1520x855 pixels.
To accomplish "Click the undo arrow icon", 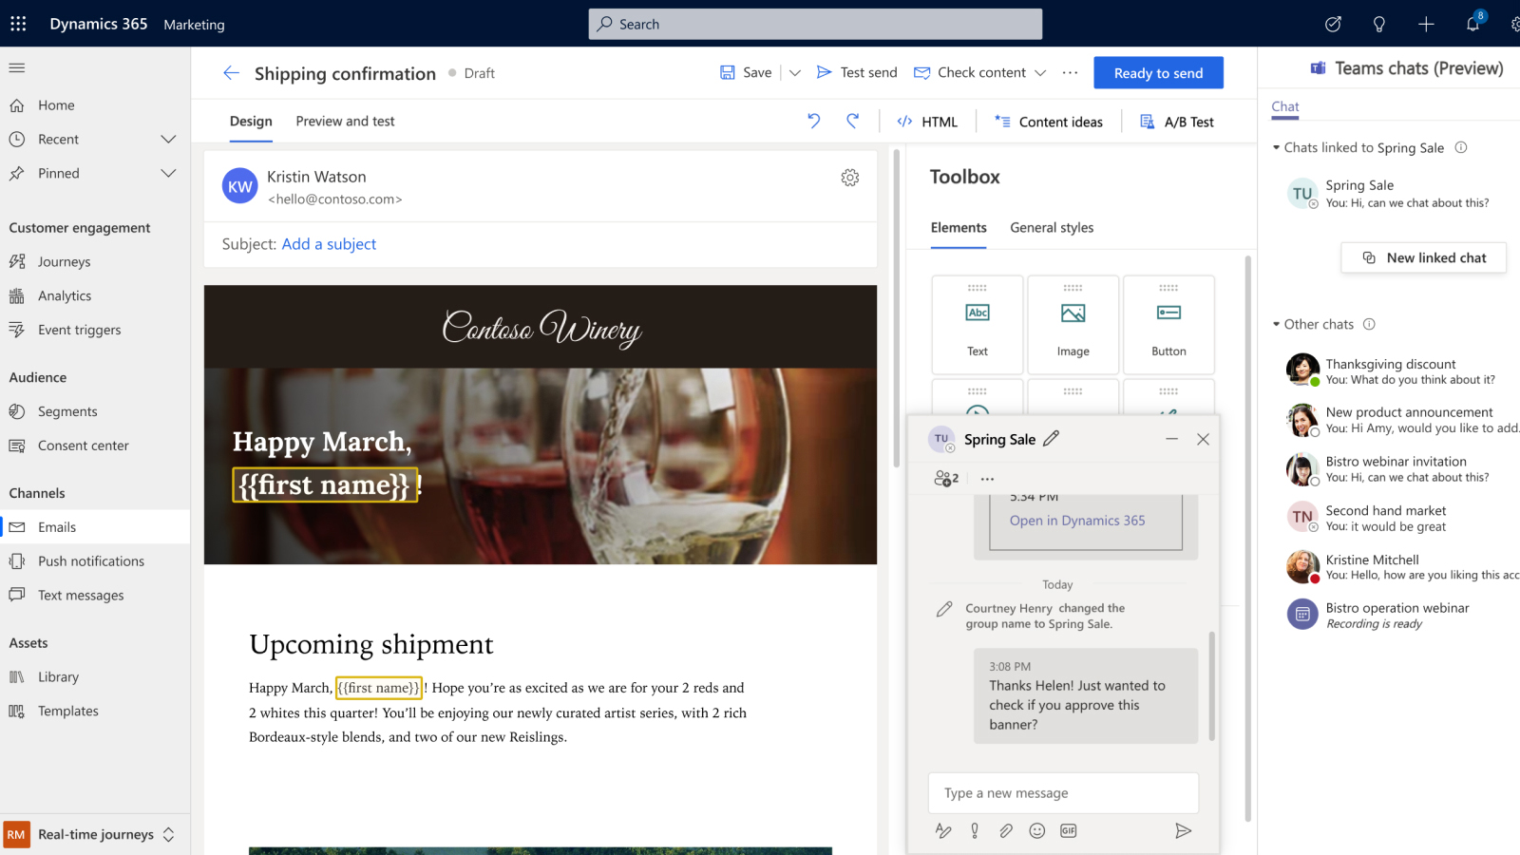I will tap(813, 121).
